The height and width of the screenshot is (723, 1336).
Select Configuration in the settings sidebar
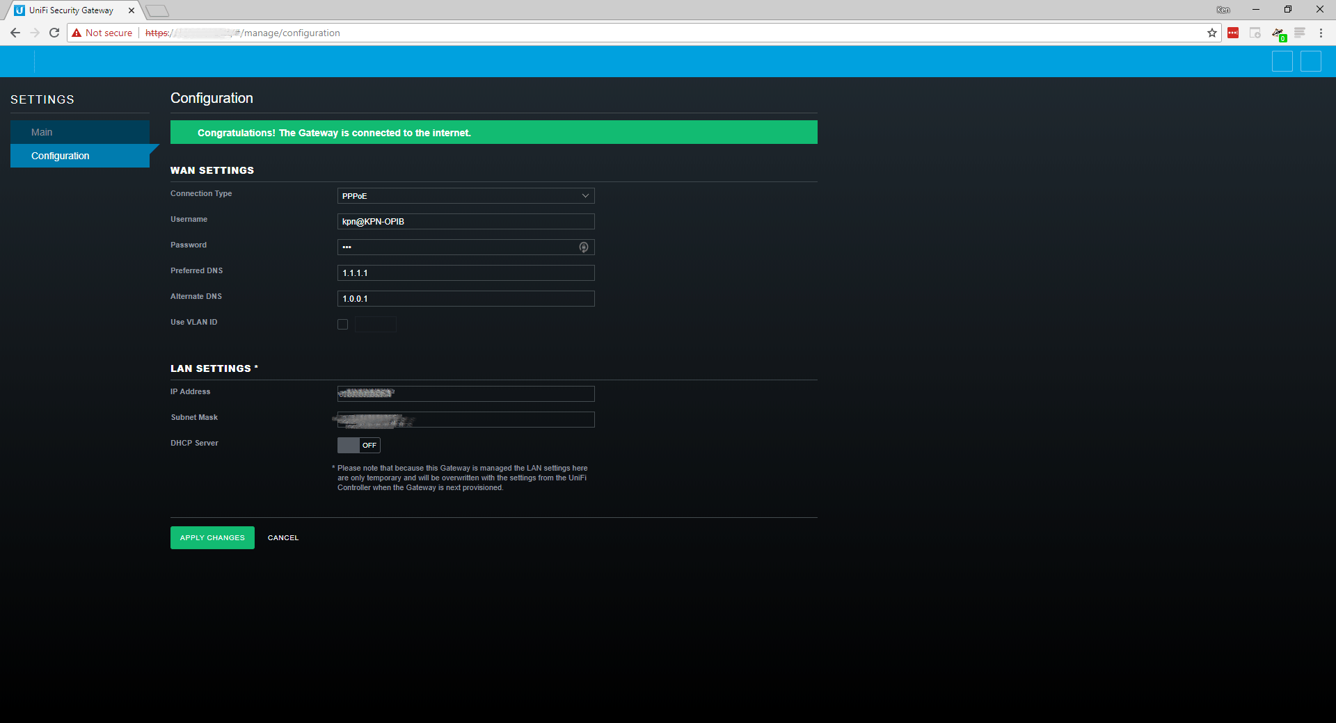[x=80, y=156]
